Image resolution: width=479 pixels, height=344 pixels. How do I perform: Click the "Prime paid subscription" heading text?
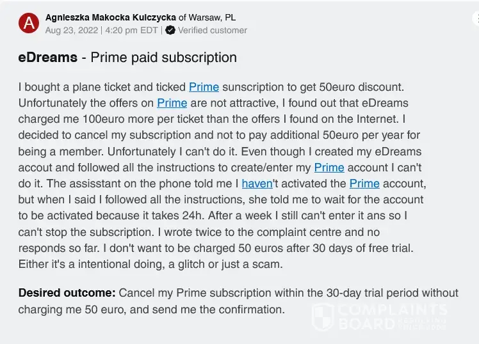(163, 58)
